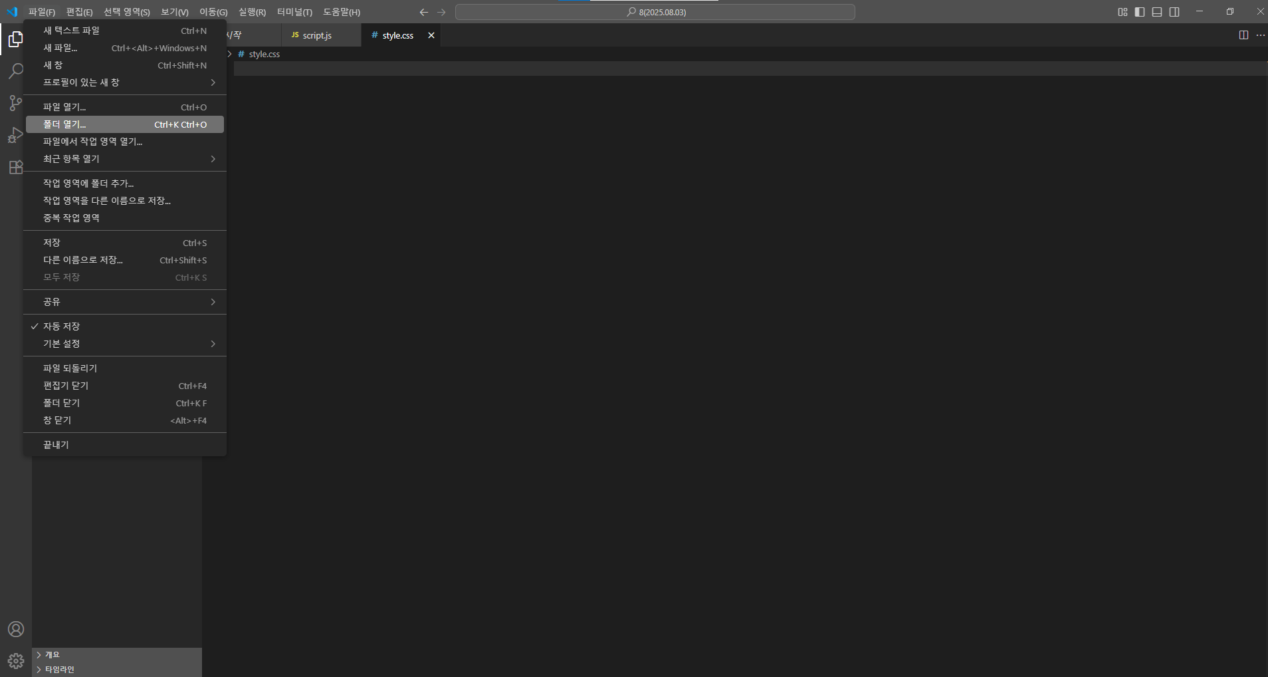Select 작업 영역을 다른 이름으로 저장...

pos(125,201)
